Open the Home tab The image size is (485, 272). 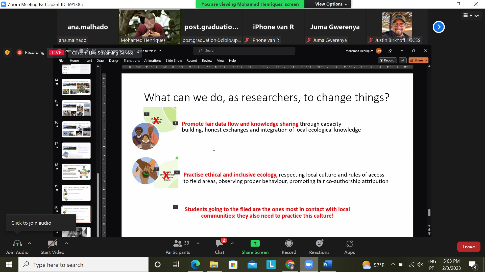74,60
